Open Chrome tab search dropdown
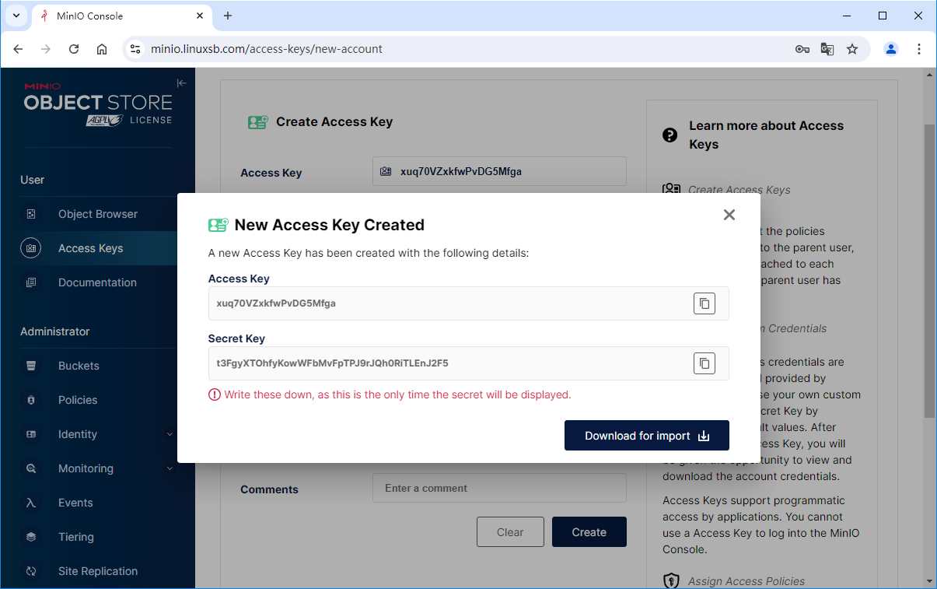The image size is (937, 589). coord(16,16)
